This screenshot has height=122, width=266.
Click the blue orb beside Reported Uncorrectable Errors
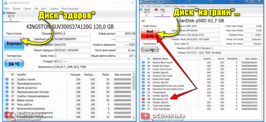(143, 89)
